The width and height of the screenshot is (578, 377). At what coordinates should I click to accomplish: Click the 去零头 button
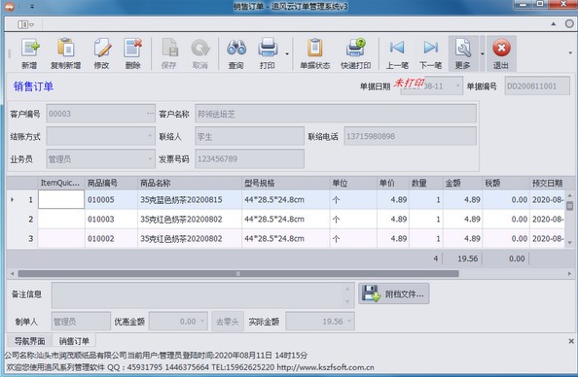[228, 322]
